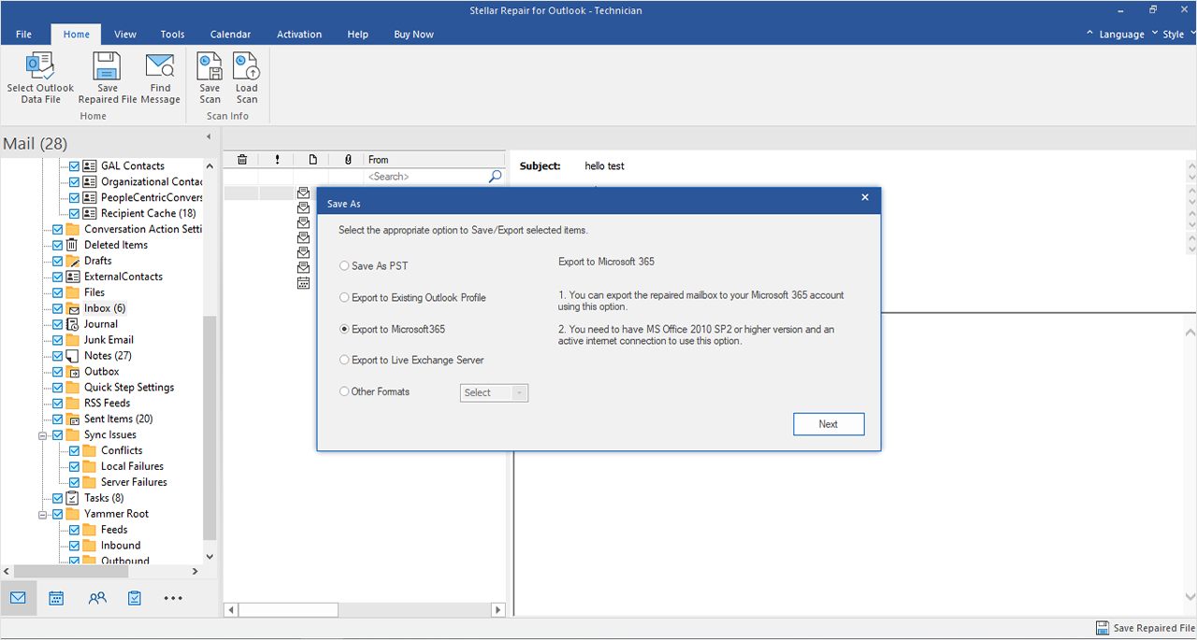Switch to the Tools tab
This screenshot has height=640, width=1197.
tap(172, 35)
